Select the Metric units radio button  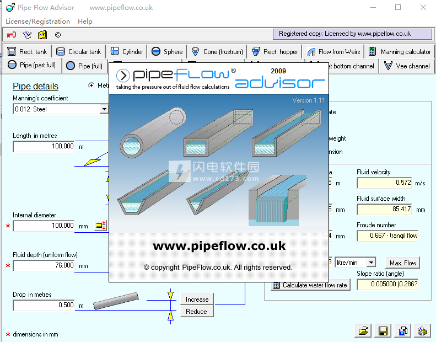91,85
